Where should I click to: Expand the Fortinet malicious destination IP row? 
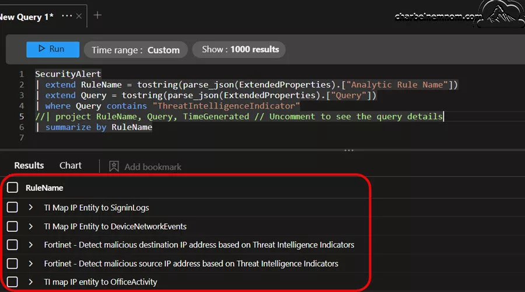click(x=30, y=245)
